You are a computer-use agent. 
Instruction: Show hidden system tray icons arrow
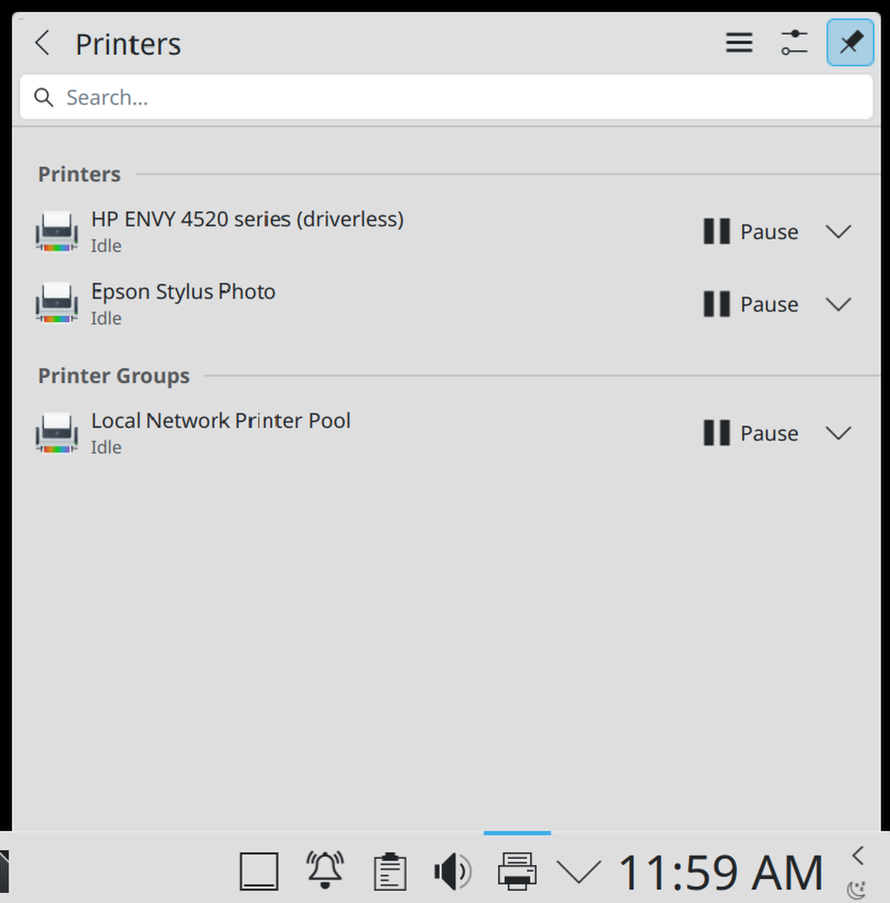click(x=579, y=872)
